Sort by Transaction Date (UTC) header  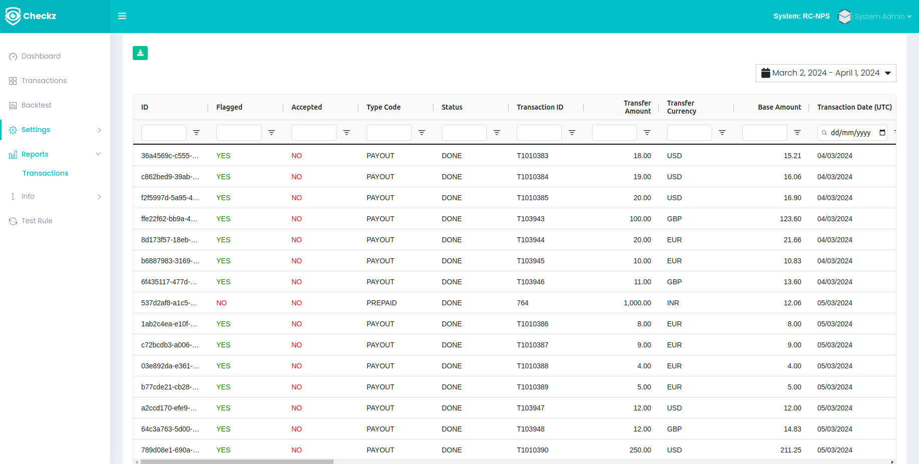[x=854, y=107]
